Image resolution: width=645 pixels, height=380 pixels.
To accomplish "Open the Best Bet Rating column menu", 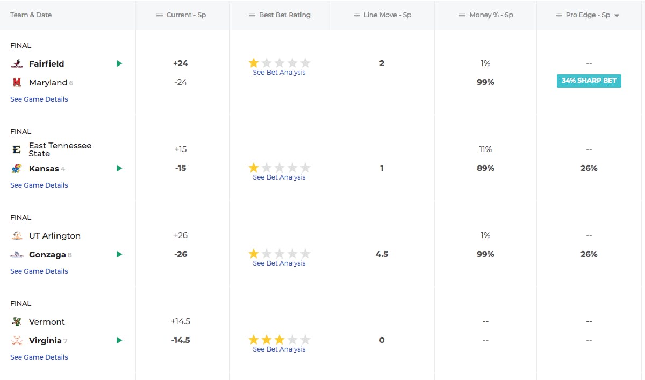I will [x=252, y=15].
